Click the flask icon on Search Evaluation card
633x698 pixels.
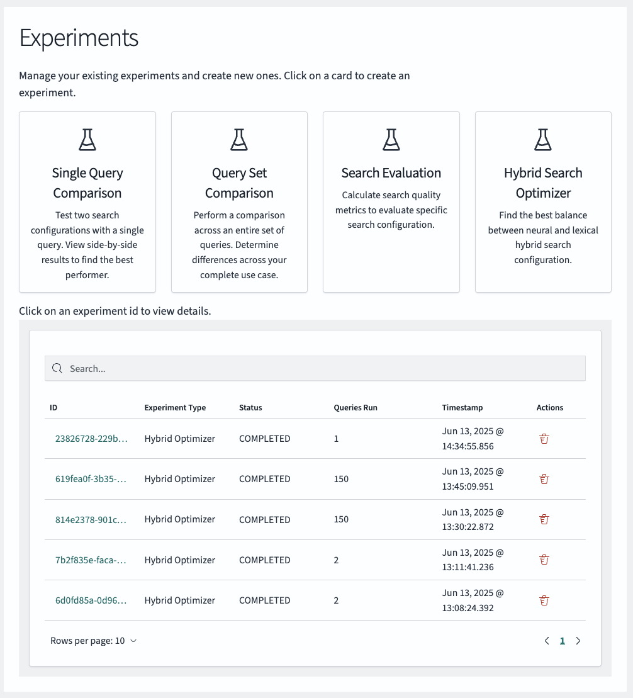[x=391, y=139]
